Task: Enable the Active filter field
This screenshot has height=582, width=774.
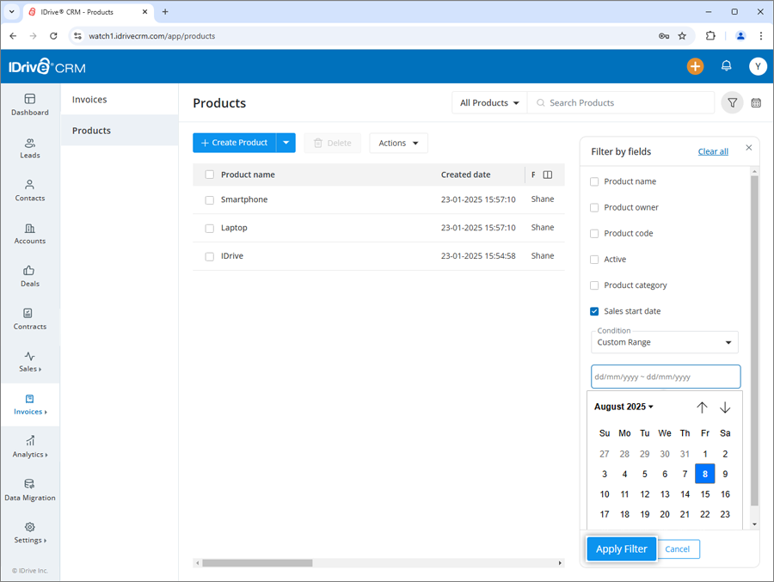Action: point(593,259)
